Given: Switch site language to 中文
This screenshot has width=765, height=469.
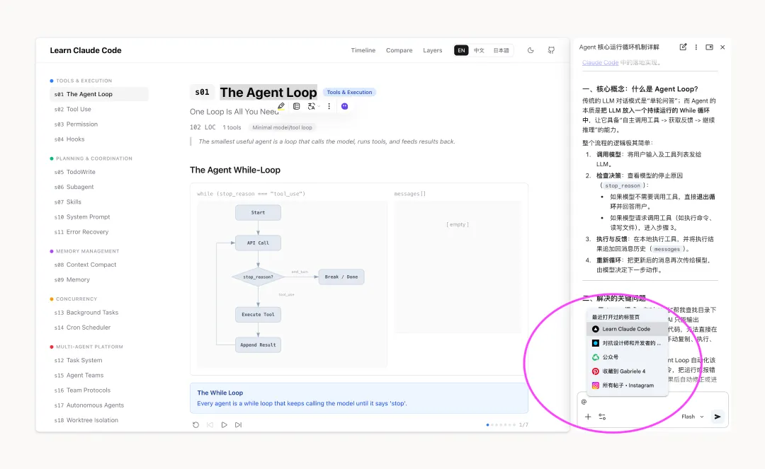Looking at the screenshot, I should (x=479, y=50).
